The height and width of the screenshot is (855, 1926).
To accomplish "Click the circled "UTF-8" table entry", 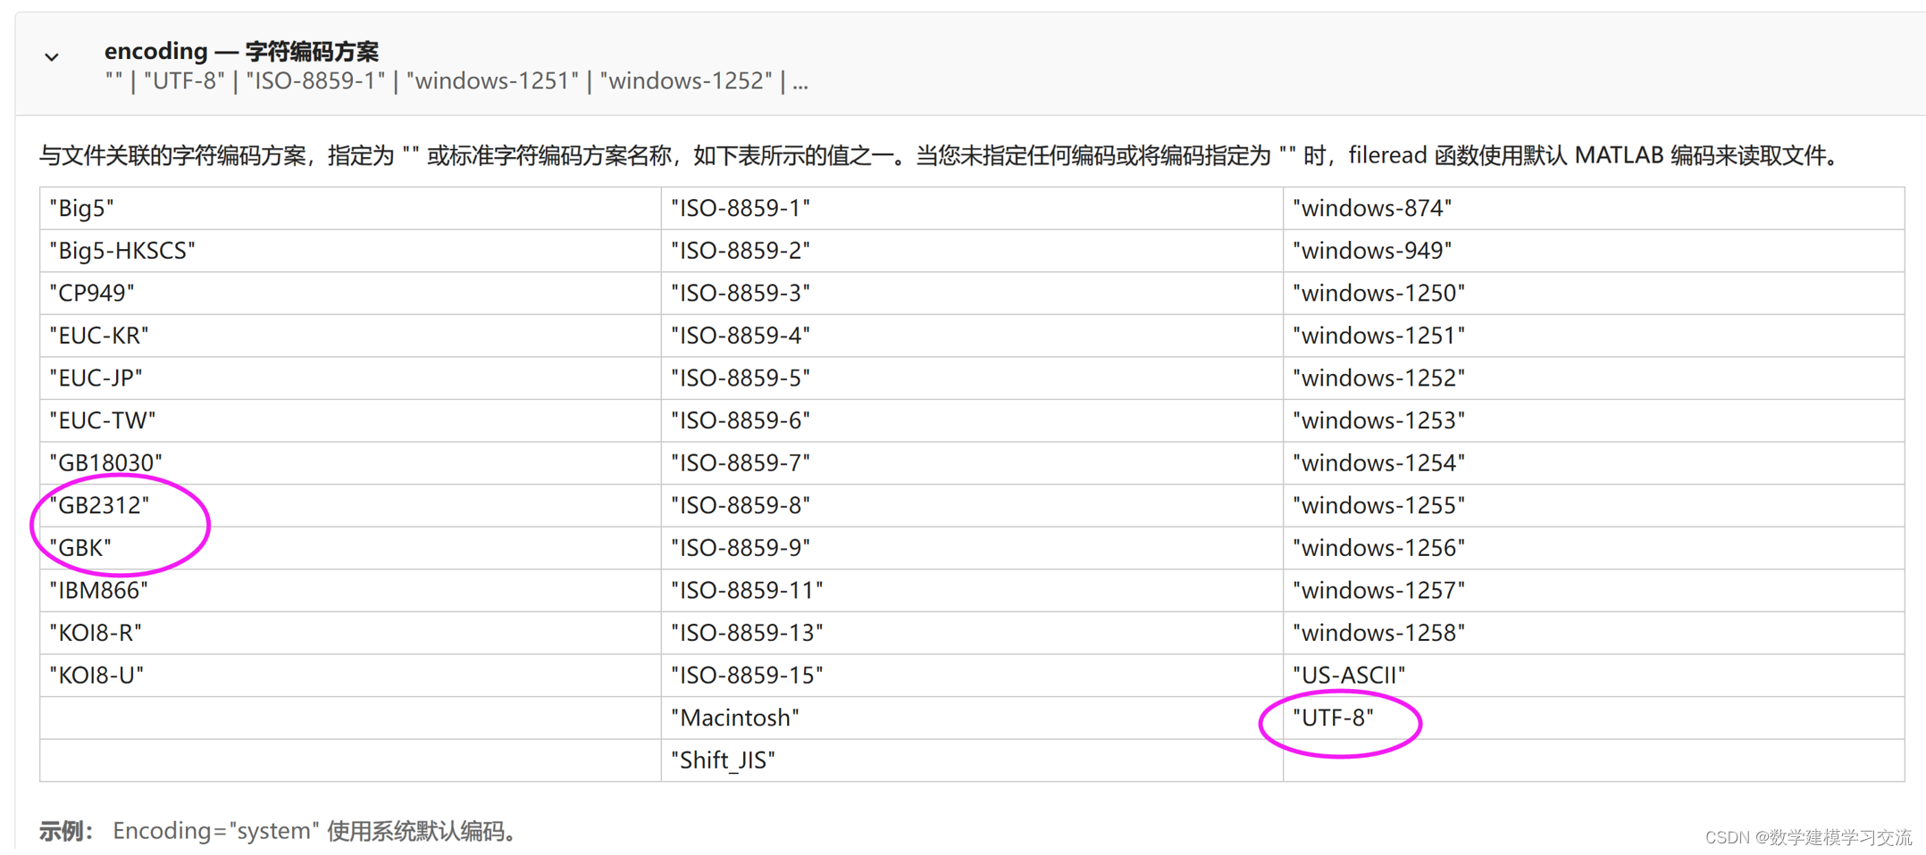I will (x=1335, y=717).
